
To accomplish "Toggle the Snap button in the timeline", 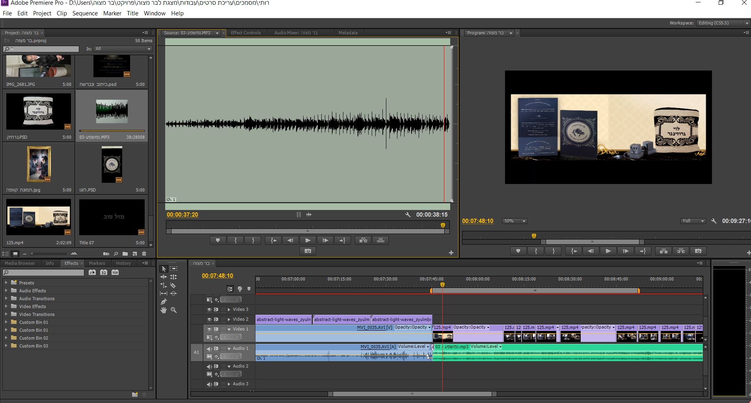I will point(230,289).
